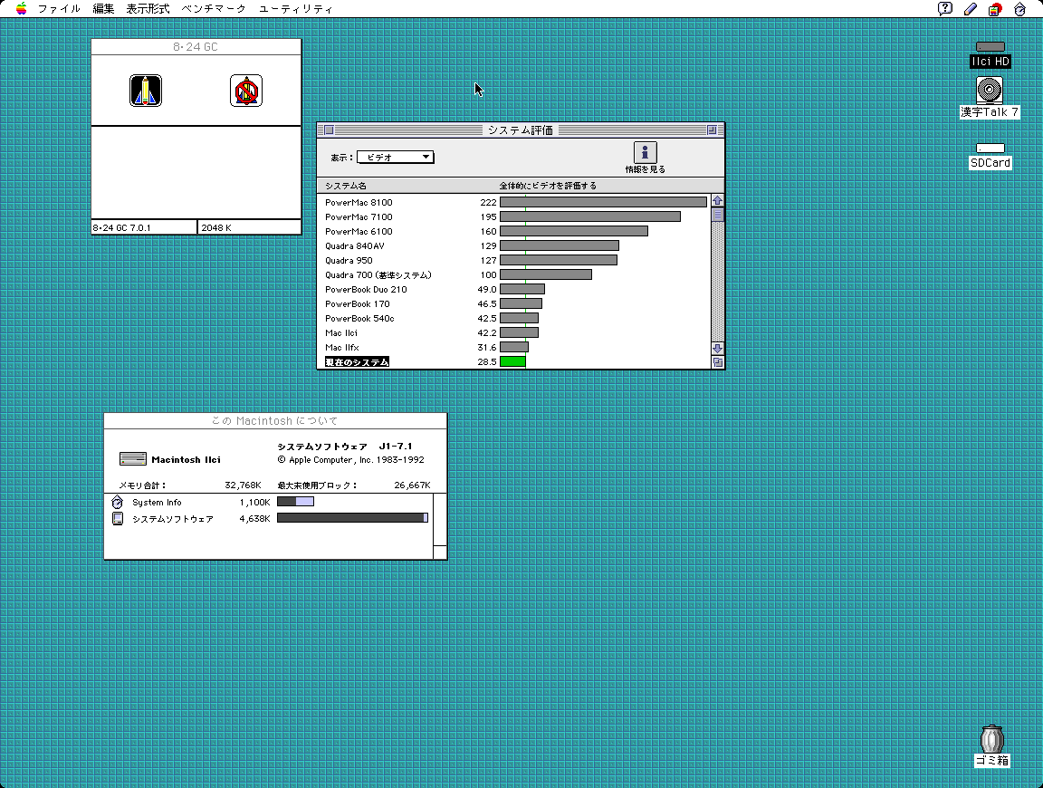This screenshot has width=1043, height=788.
Task: Click the 2048 K memory label
Action: (x=216, y=227)
